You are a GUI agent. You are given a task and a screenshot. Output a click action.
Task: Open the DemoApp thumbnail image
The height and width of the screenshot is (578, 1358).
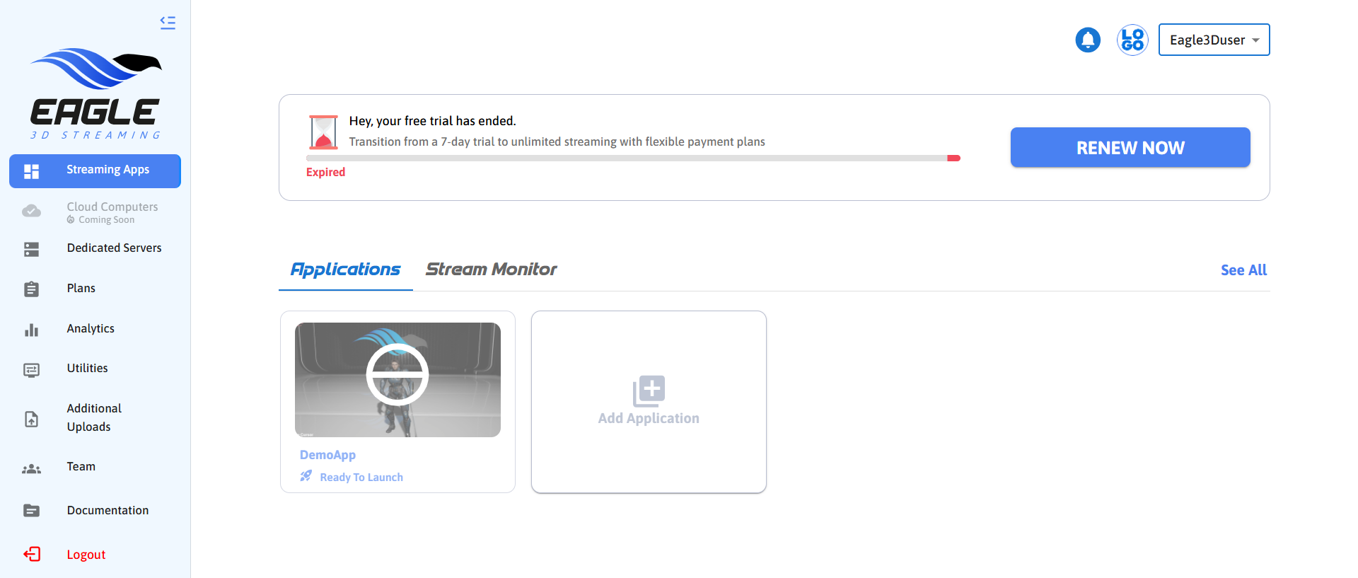[397, 380]
